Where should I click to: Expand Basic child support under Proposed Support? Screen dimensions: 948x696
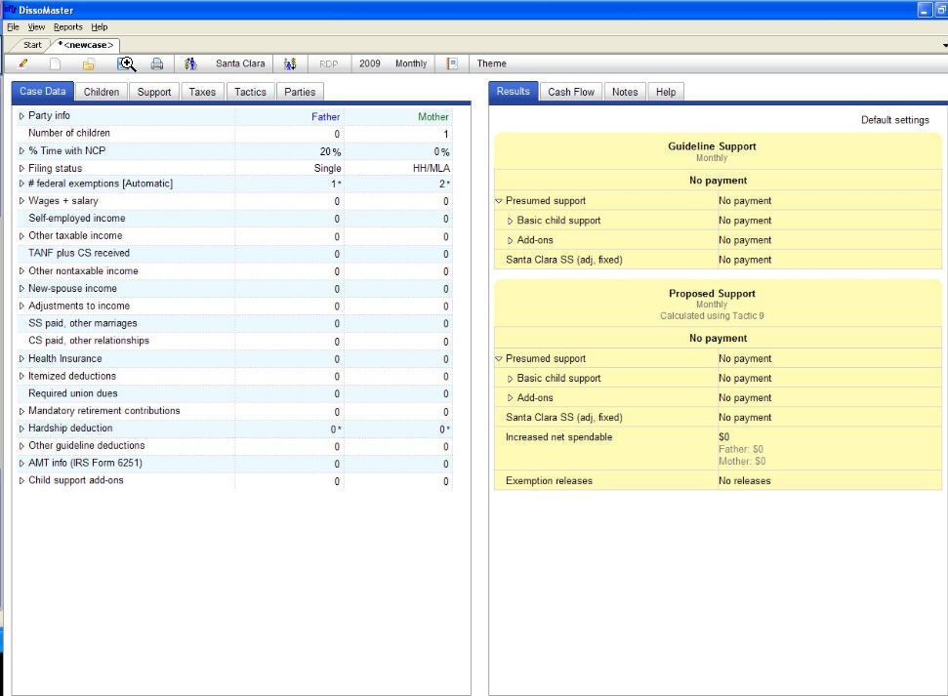(510, 379)
